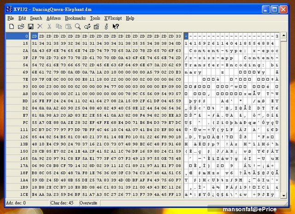
Task: Open Find using the magnifying glass icon
Action: point(78,27)
